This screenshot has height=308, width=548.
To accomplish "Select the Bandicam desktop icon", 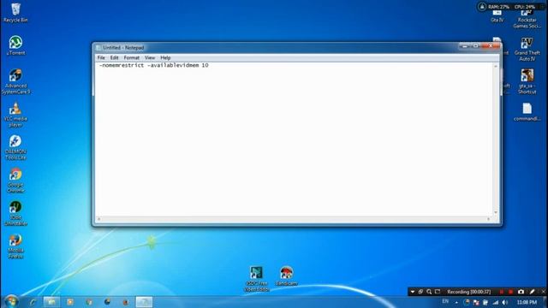I will click(x=286, y=275).
